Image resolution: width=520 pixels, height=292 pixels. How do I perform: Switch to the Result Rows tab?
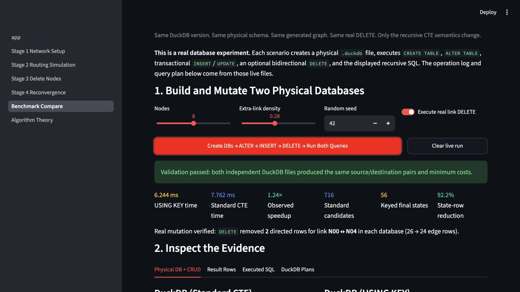(221, 269)
